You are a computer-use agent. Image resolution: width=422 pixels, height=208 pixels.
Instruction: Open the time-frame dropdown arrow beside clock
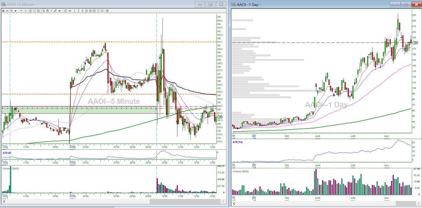tap(70, 11)
